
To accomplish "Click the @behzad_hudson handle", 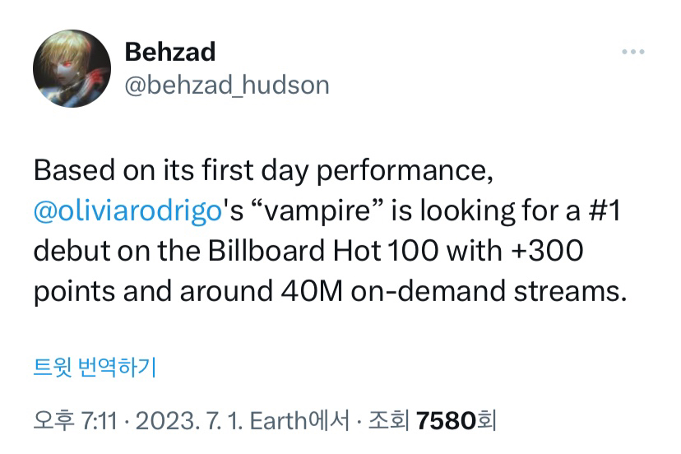I will 226,84.
